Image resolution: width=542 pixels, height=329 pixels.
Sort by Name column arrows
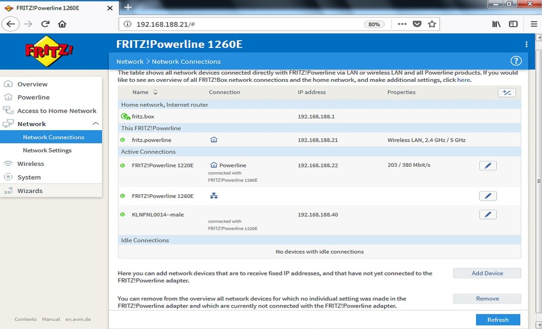coord(155,92)
